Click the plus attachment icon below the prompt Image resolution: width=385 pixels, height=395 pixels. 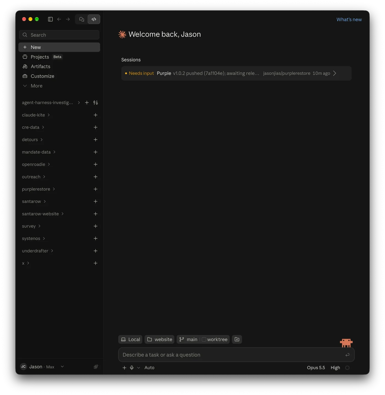point(124,368)
